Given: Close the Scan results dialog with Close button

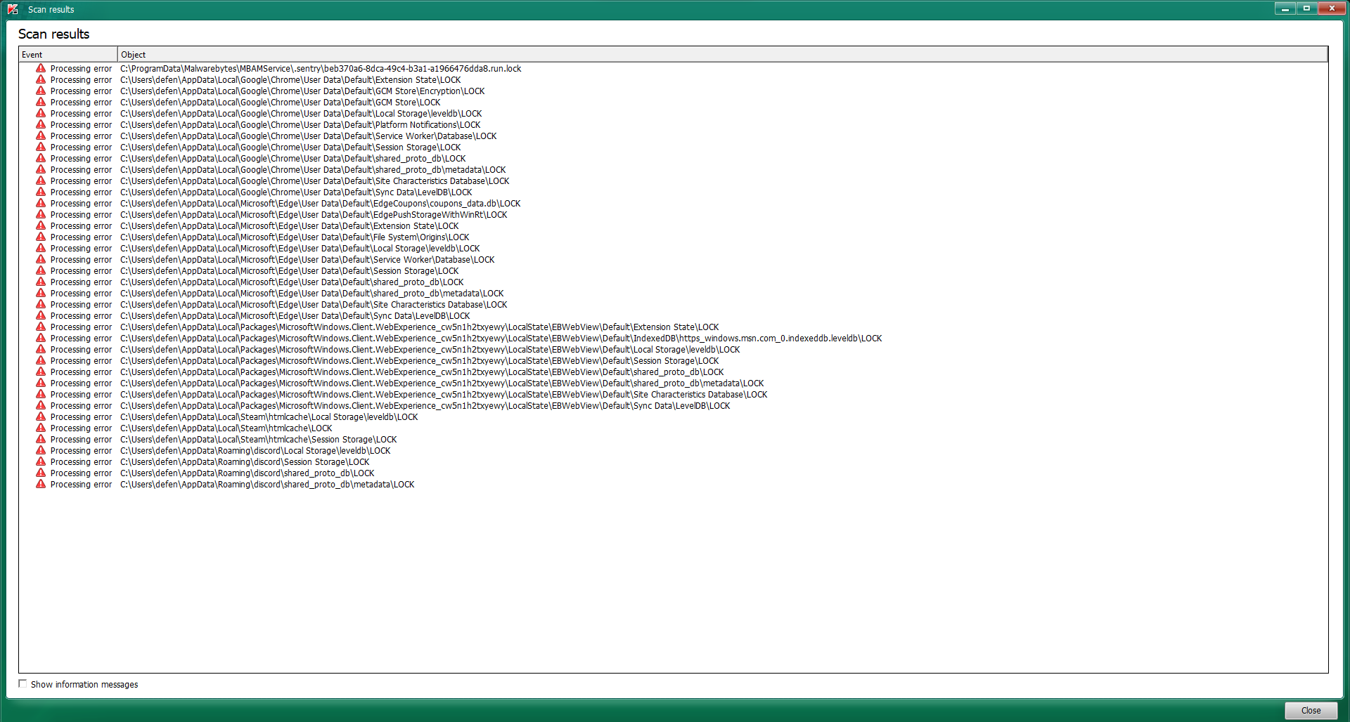Looking at the screenshot, I should [x=1311, y=710].
